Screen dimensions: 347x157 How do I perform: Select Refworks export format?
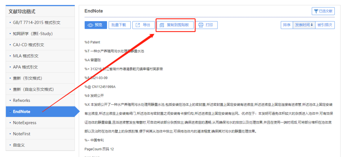[x=40, y=101]
